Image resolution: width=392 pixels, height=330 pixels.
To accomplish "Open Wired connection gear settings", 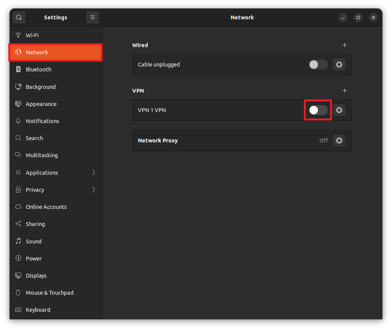I will coord(339,65).
